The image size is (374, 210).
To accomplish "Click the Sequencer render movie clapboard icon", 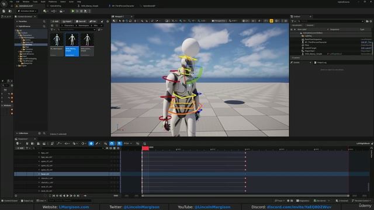I will click(x=44, y=143).
